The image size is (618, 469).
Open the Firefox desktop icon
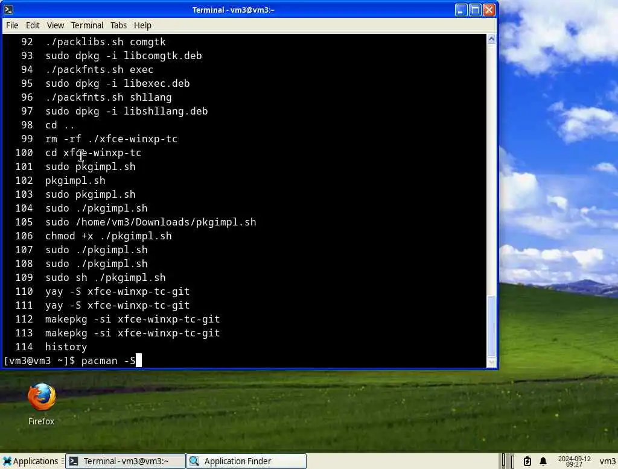pos(42,404)
